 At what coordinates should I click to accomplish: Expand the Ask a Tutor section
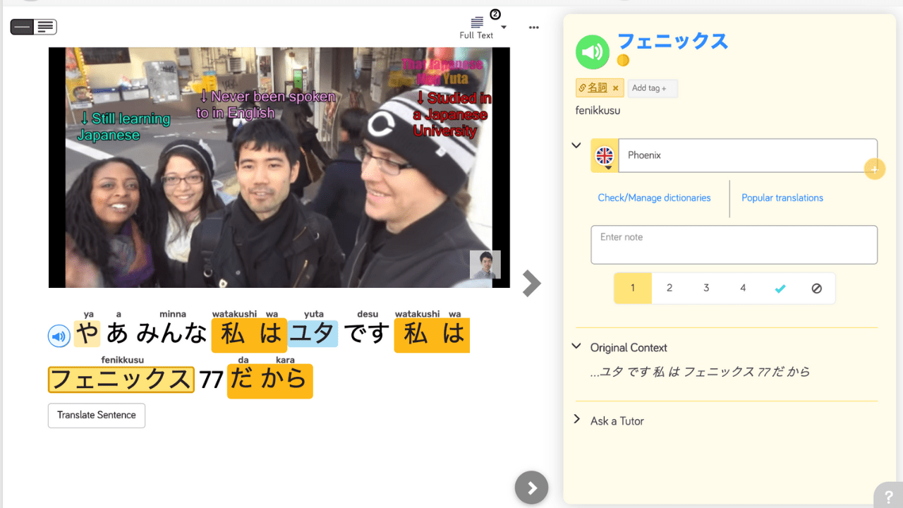pos(576,421)
